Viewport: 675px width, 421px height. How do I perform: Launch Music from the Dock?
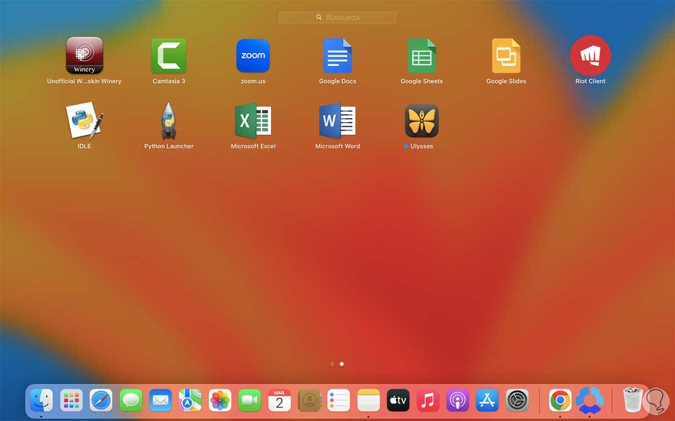pyautogui.click(x=428, y=400)
